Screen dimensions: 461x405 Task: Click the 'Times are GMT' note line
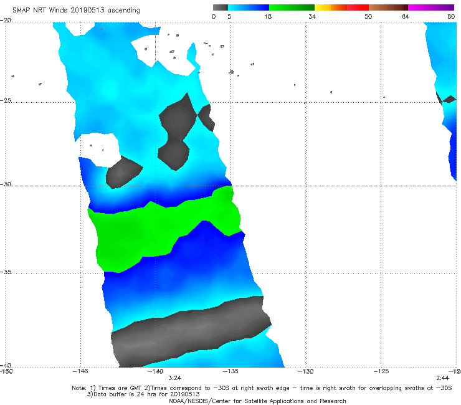pyautogui.click(x=262, y=388)
